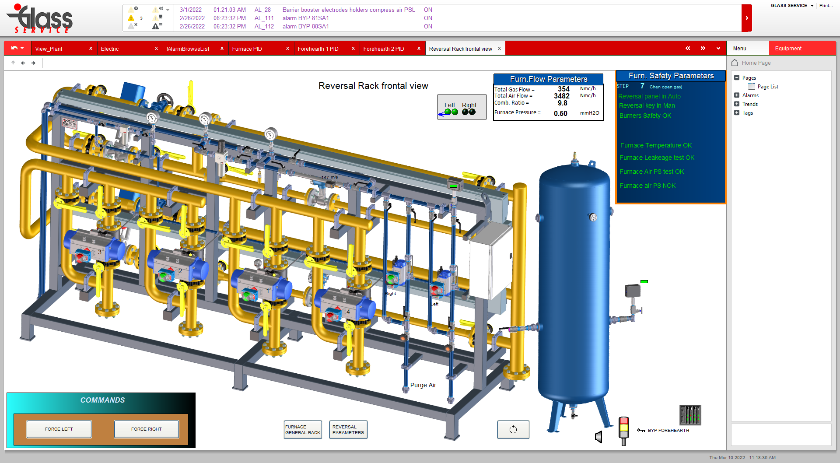Image resolution: width=840 pixels, height=463 pixels.
Task: Open the GLASS SERVICE user dropdown
Action: click(x=792, y=6)
